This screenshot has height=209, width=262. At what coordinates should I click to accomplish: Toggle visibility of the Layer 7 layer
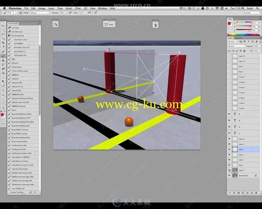[x=229, y=170]
